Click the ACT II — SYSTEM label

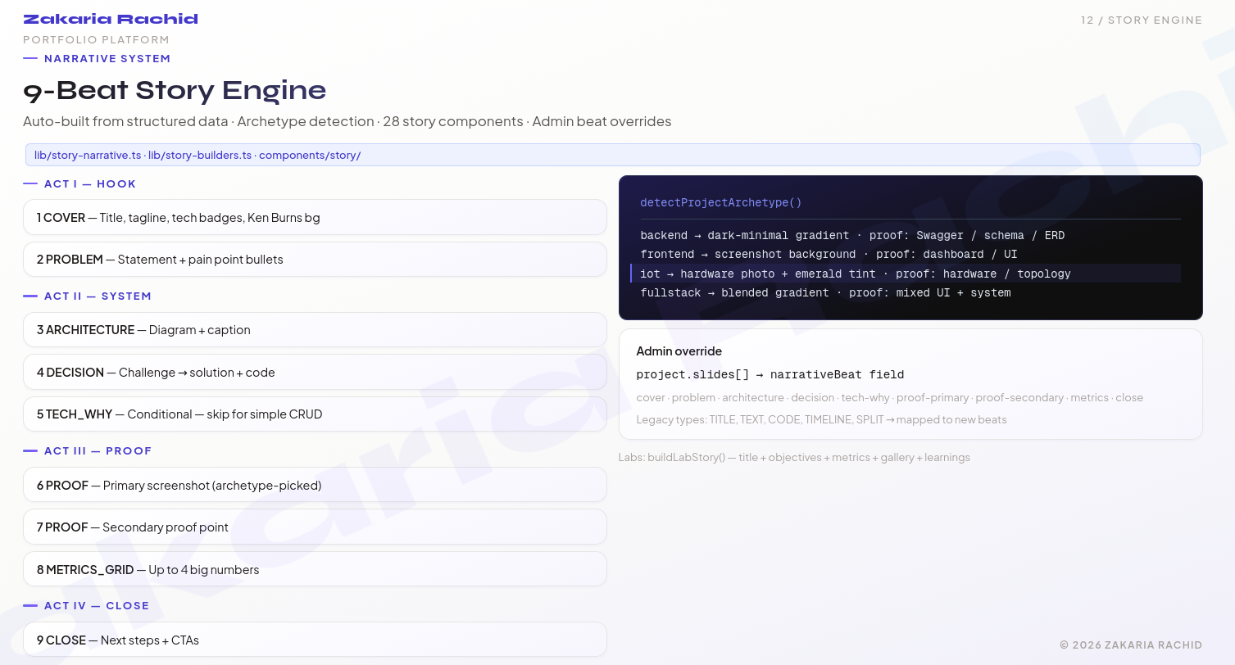(x=98, y=296)
